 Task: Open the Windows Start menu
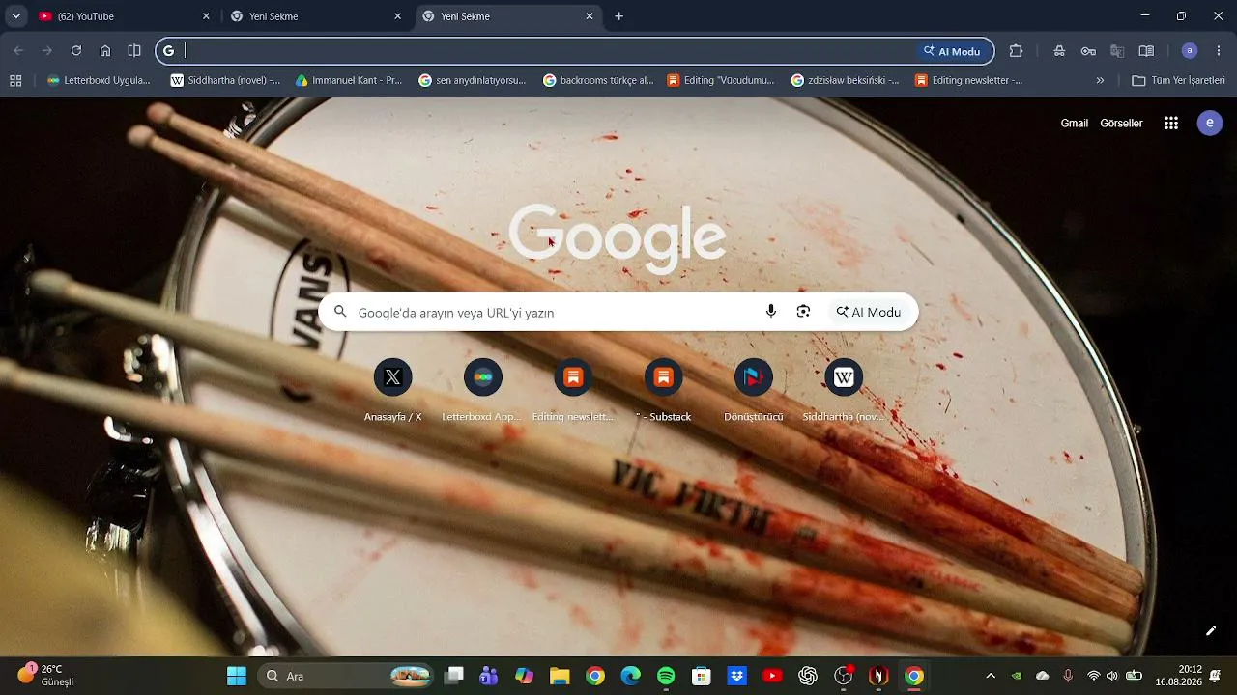(x=237, y=676)
